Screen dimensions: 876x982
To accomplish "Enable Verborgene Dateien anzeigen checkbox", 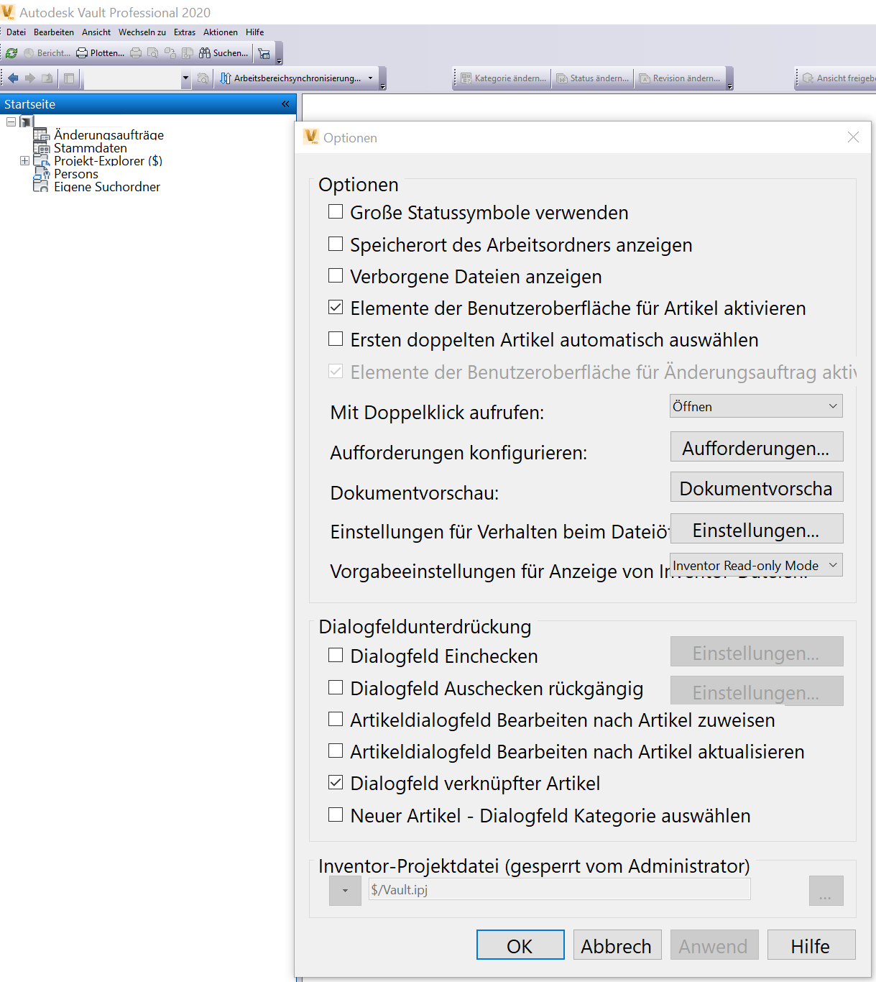I will [336, 275].
